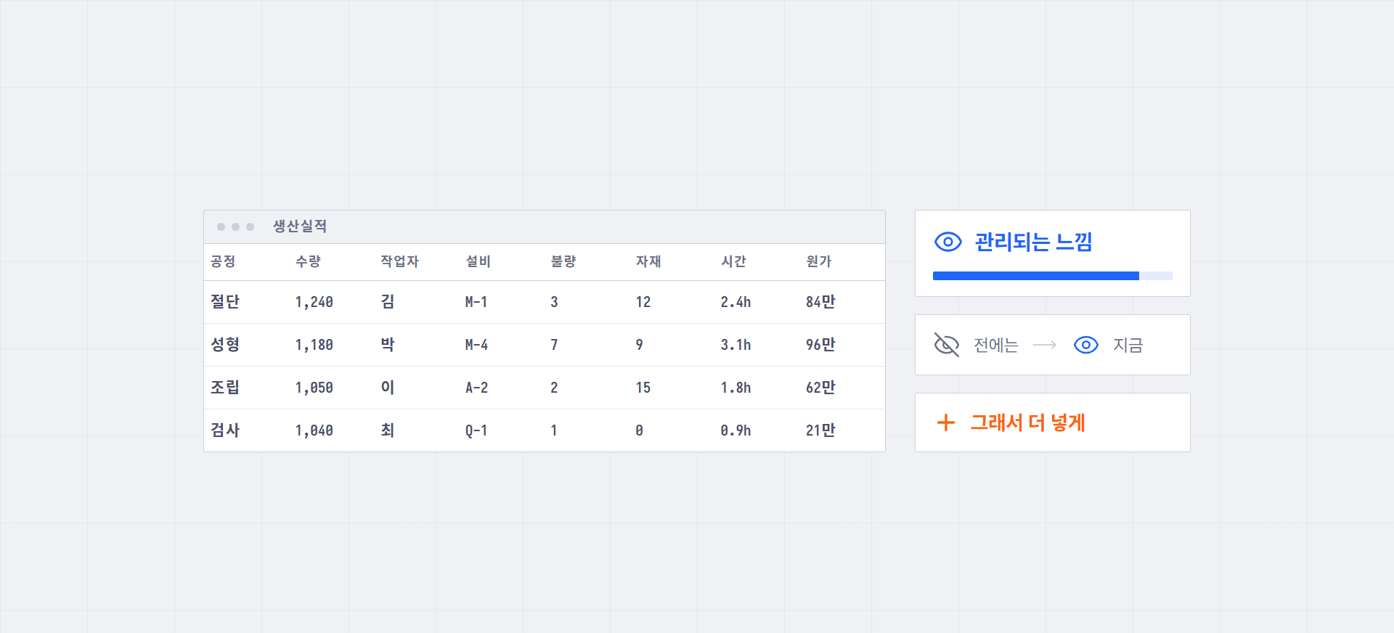Click the 그래서 더 넣게 label
This screenshot has width=1394, height=633.
click(1027, 422)
